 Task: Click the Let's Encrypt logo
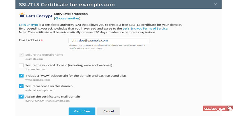click(36, 15)
